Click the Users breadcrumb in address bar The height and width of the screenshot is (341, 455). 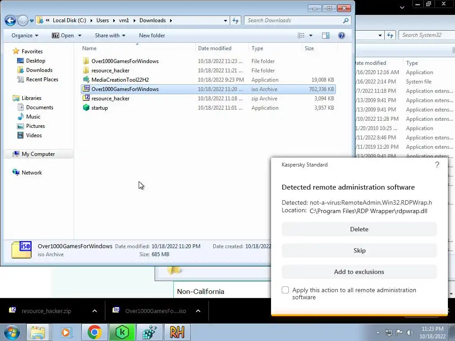tap(103, 20)
